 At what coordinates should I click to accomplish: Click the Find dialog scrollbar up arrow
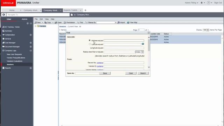pyautogui.click(x=149, y=37)
